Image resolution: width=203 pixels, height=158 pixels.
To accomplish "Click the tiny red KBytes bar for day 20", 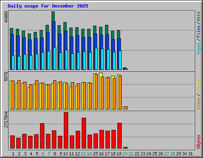I will click(x=125, y=148).
